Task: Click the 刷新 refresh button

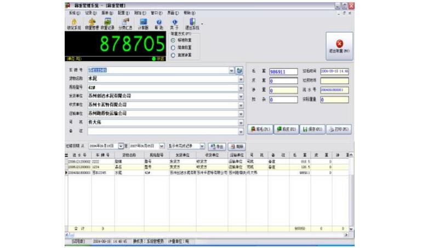Action: [237, 146]
